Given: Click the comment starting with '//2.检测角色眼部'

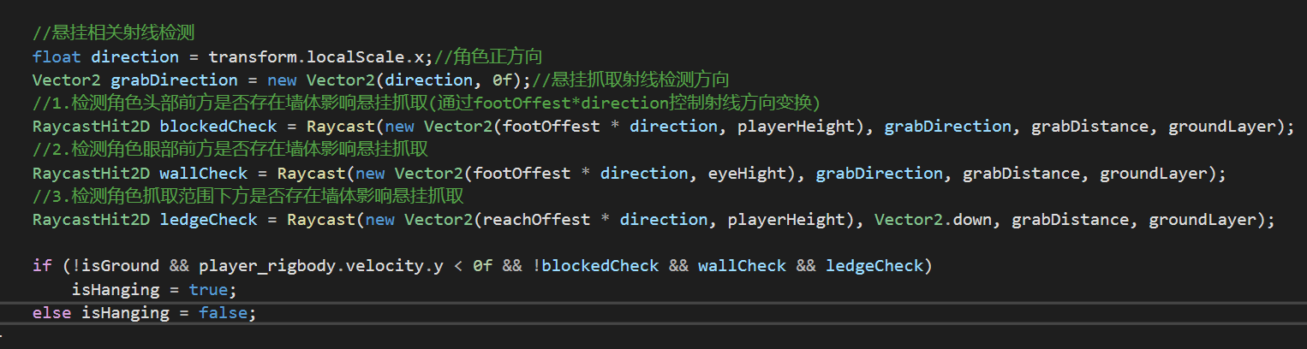Looking at the screenshot, I should 230,151.
